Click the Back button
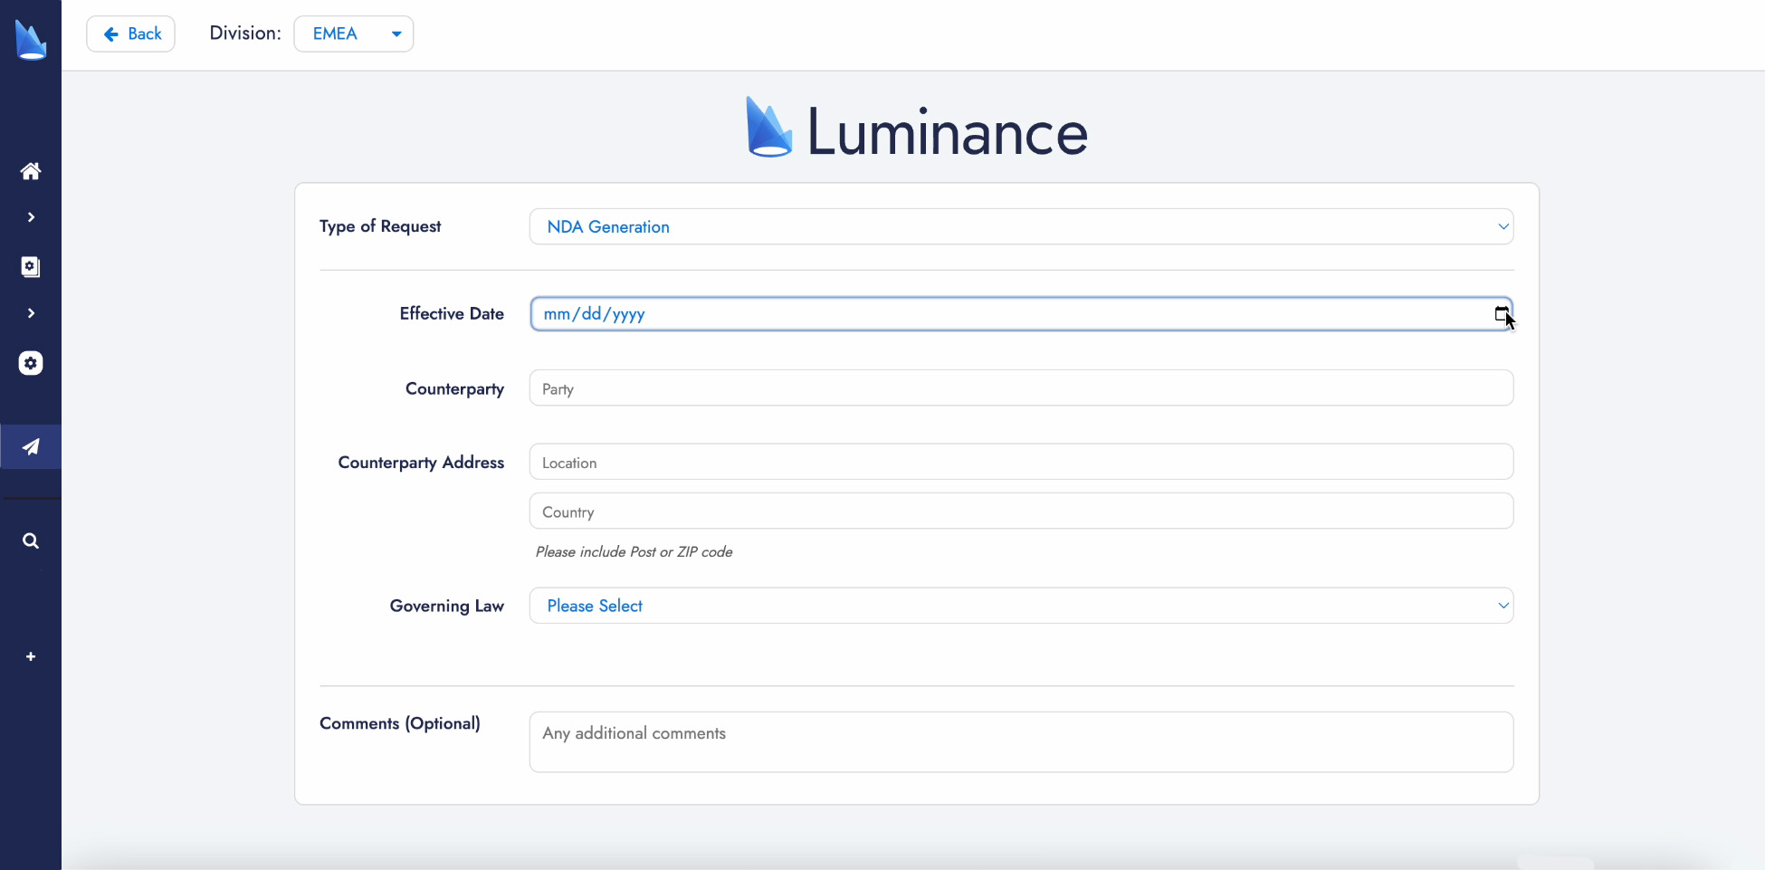The image size is (1765, 870). 131,33
